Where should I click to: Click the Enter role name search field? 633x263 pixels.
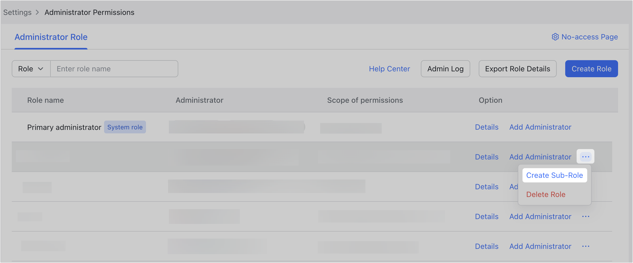pyautogui.click(x=114, y=69)
